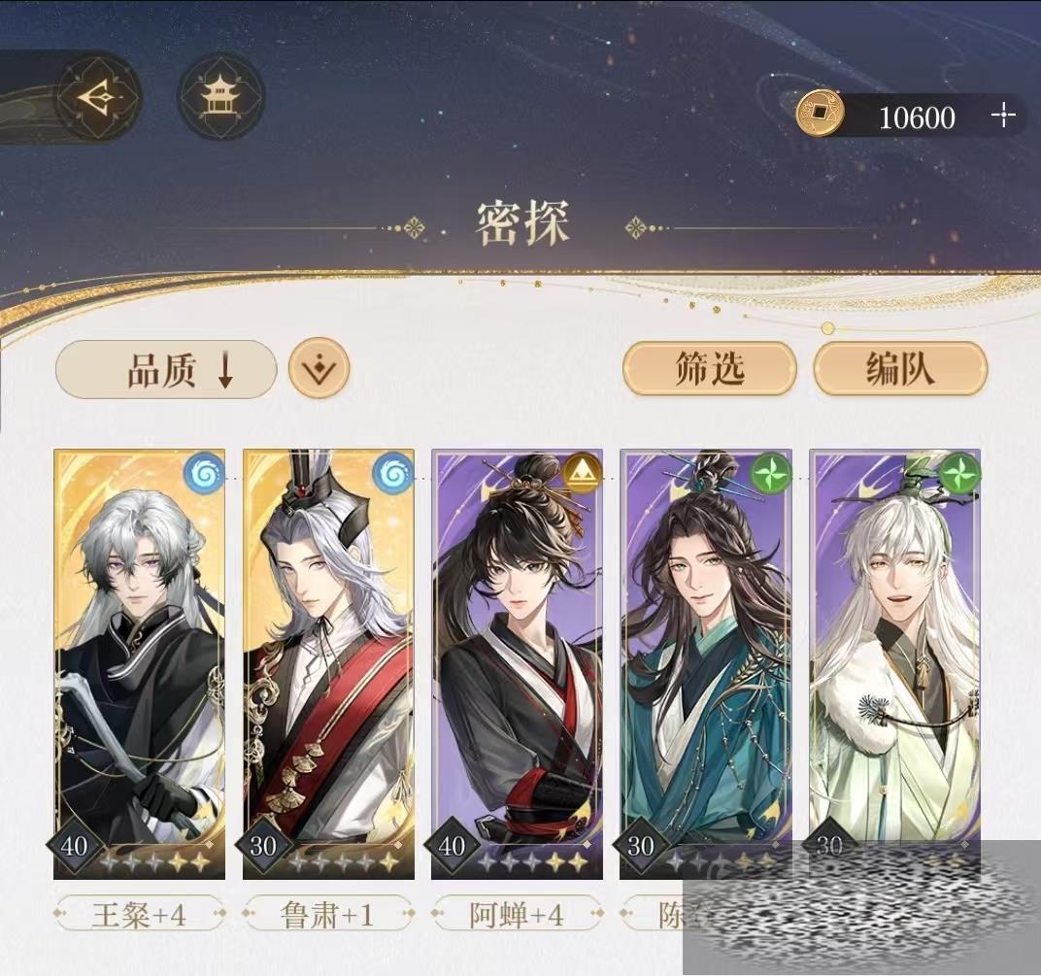Select the 鲁肃 character card

tap(328, 664)
